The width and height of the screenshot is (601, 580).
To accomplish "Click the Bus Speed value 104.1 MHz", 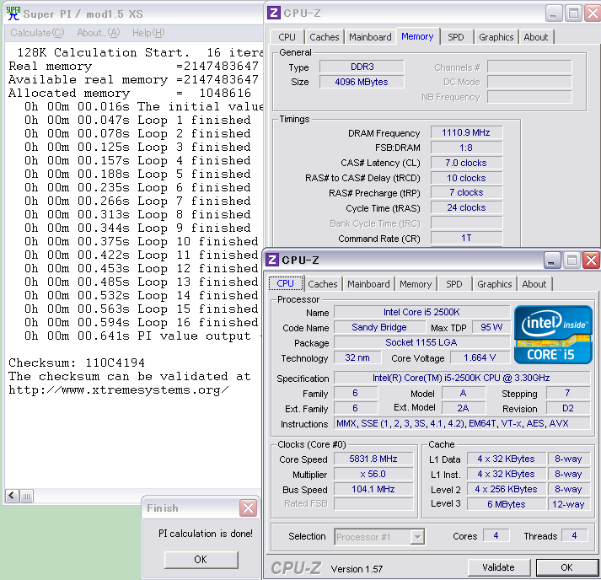I will click(373, 489).
